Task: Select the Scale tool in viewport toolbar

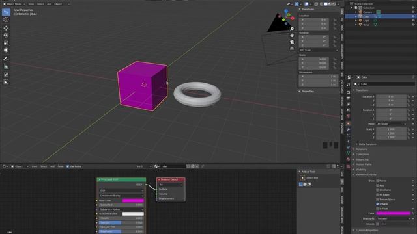Action: click(x=6, y=43)
